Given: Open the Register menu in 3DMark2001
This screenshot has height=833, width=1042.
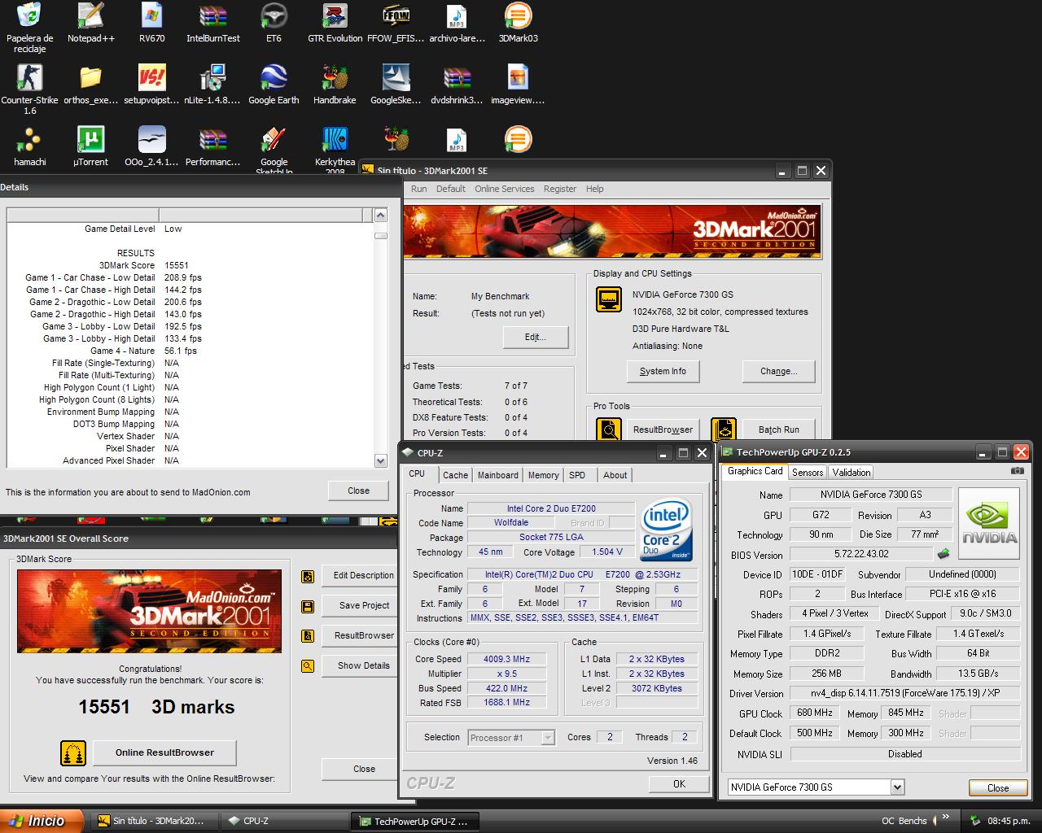Looking at the screenshot, I should click(x=559, y=189).
